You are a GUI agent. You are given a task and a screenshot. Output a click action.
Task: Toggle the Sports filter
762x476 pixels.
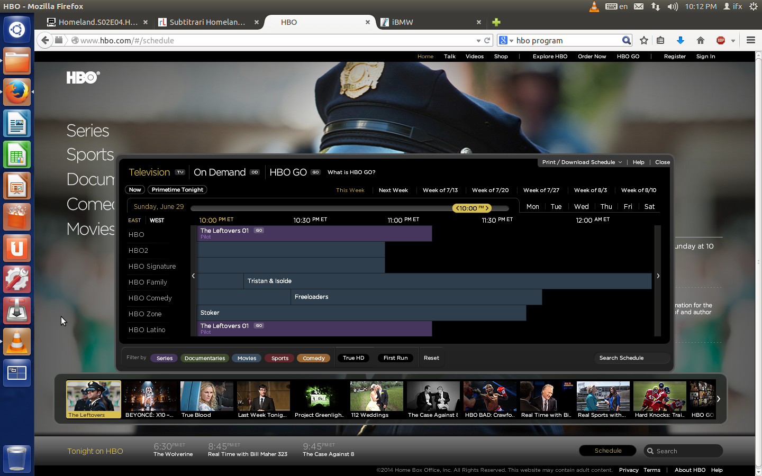click(x=280, y=358)
